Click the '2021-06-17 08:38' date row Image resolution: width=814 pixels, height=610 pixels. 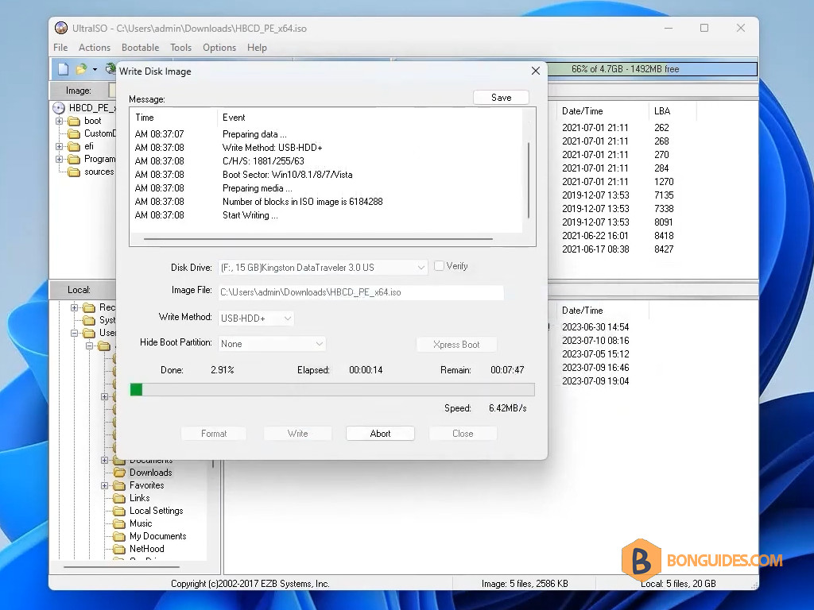coord(595,249)
